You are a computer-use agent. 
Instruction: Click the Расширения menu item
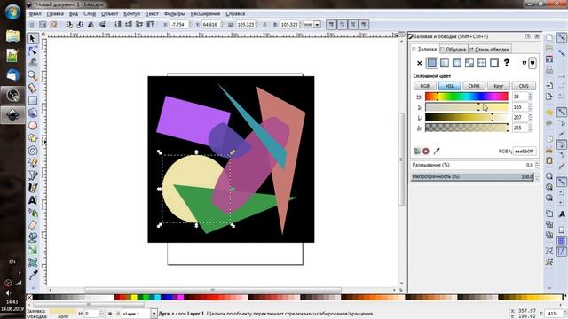[205, 14]
